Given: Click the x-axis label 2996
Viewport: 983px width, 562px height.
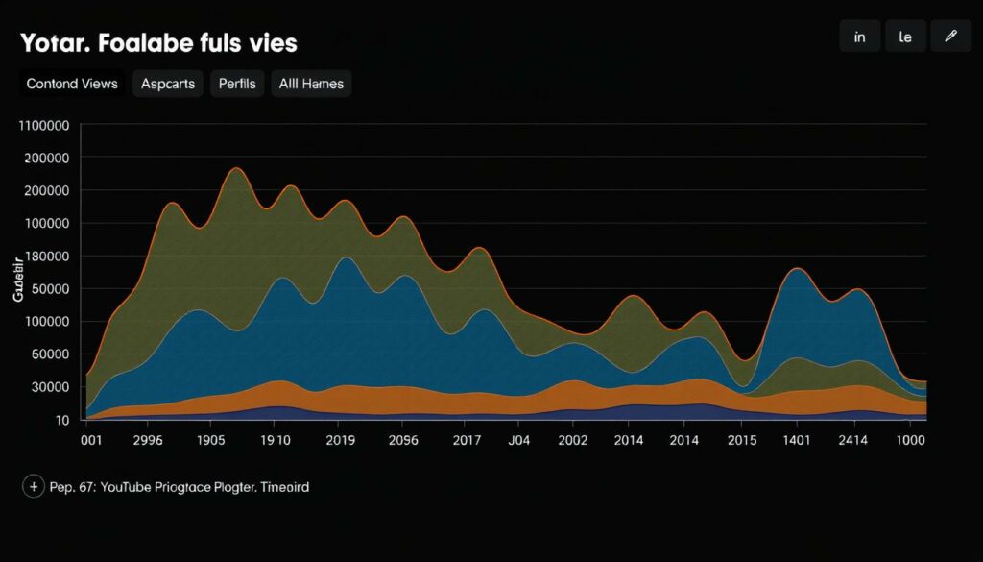Looking at the screenshot, I should point(148,440).
